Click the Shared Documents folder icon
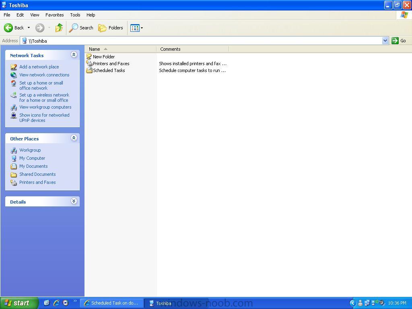Screen dimensions: 412x309 coord(14,175)
